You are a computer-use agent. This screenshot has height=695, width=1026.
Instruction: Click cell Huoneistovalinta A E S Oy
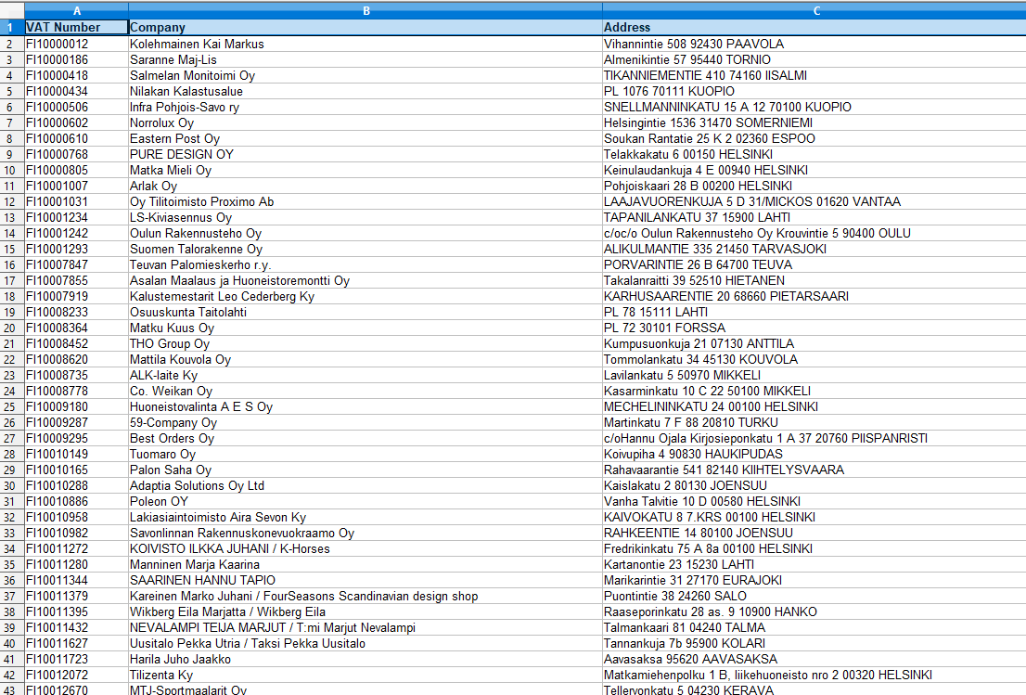coord(366,407)
